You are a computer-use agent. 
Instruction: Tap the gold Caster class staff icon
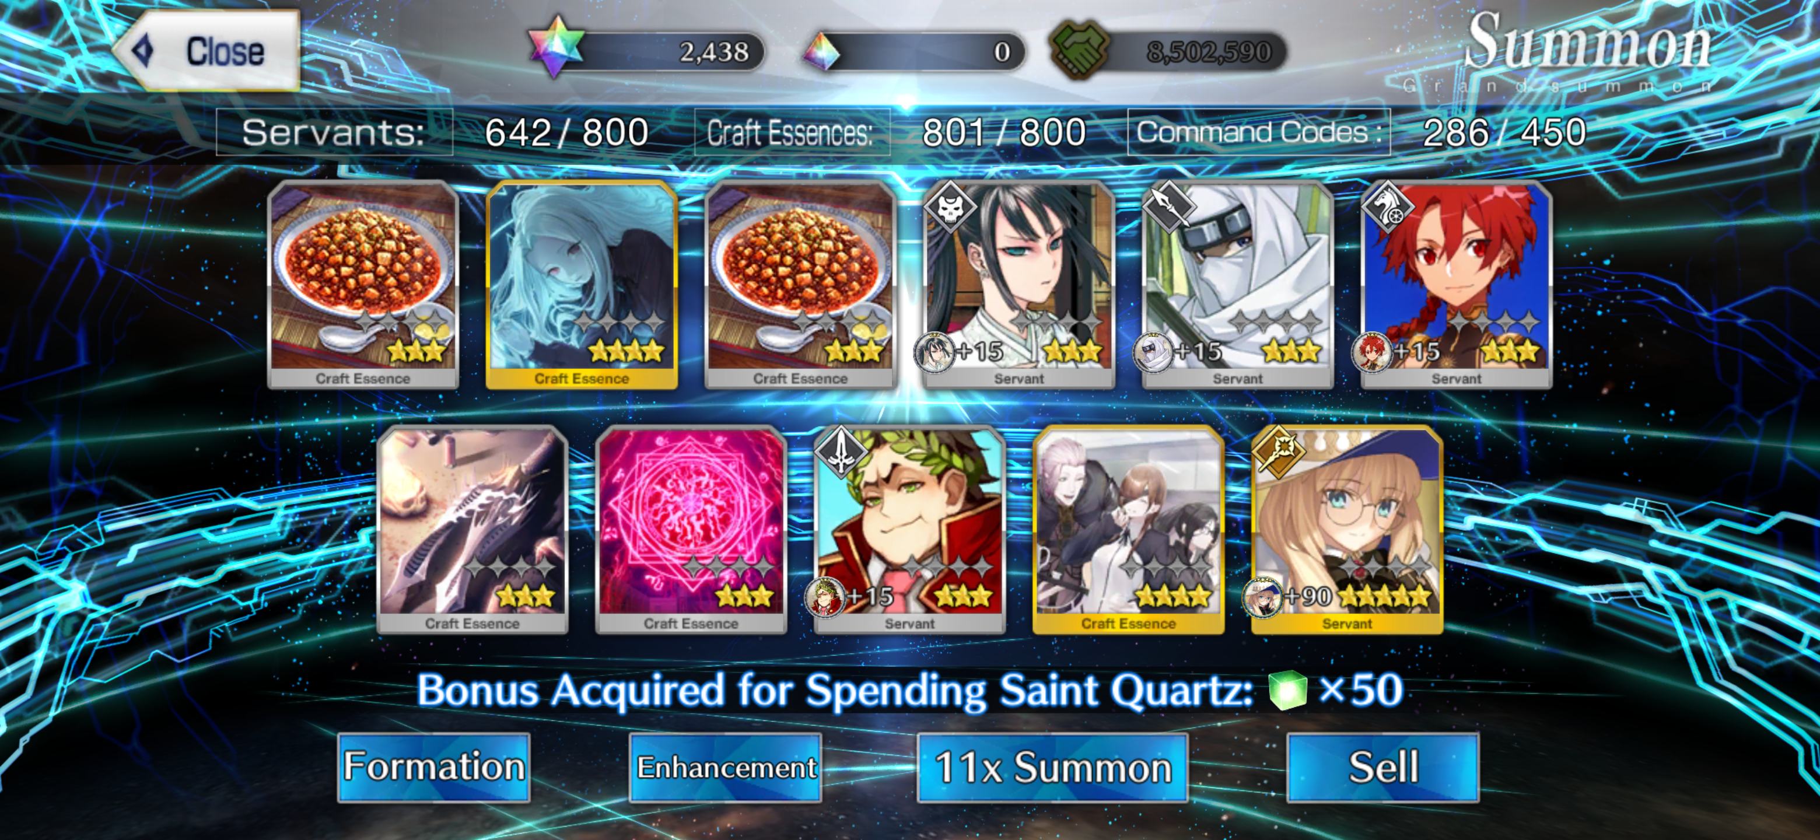[x=1278, y=451]
